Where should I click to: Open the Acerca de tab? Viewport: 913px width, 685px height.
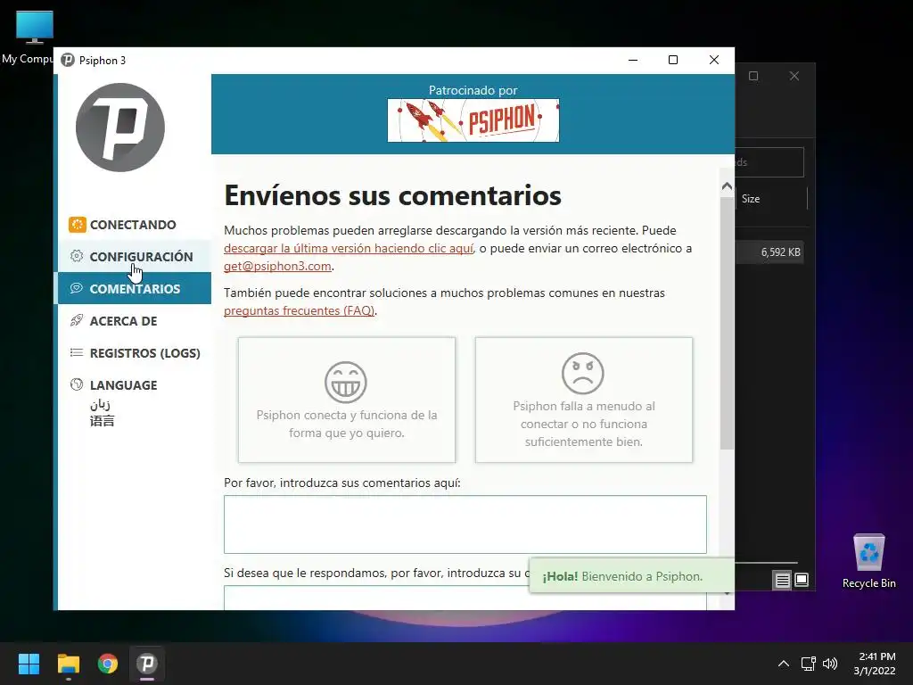click(x=135, y=321)
